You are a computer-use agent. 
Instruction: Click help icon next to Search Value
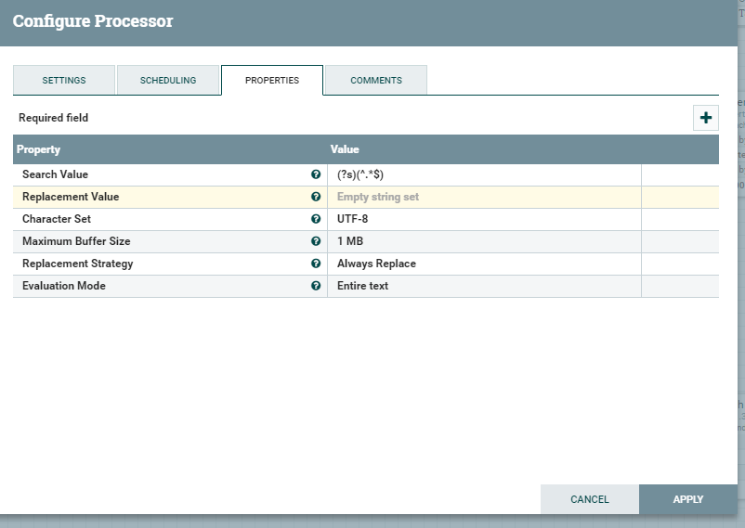[316, 174]
